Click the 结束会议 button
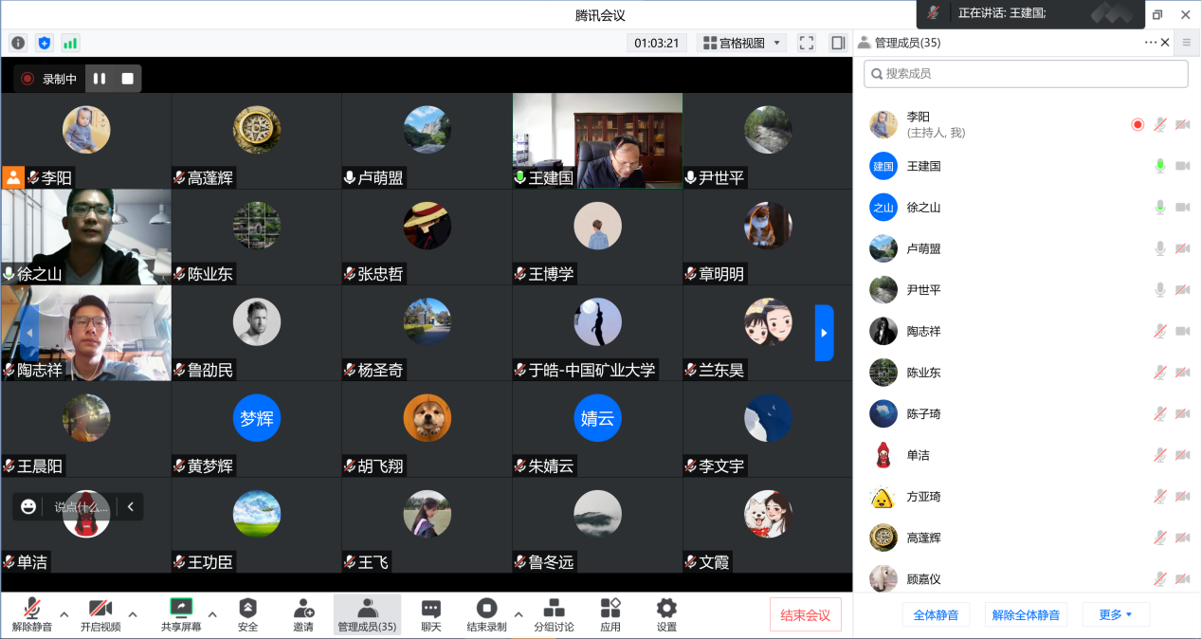This screenshot has width=1201, height=639. (x=805, y=614)
